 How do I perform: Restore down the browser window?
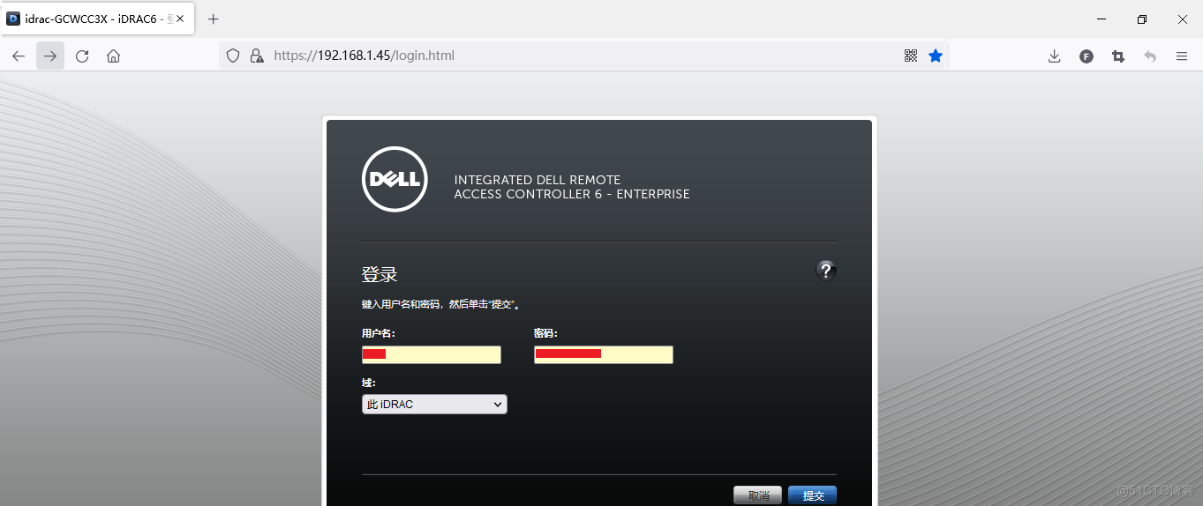pyautogui.click(x=1142, y=19)
